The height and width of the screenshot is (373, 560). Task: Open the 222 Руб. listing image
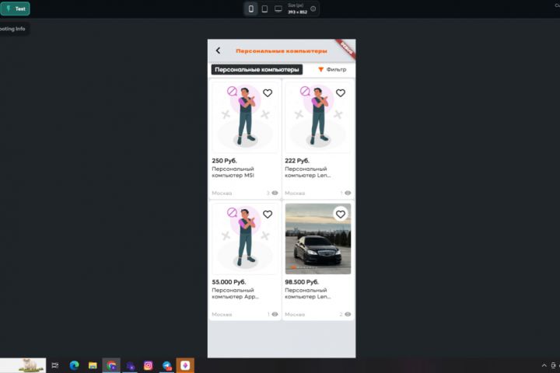(318, 117)
